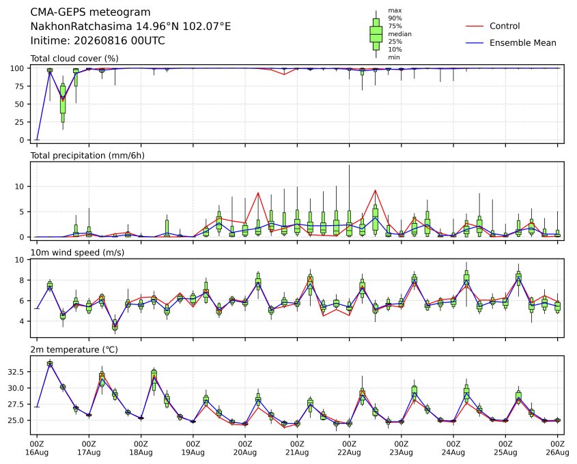Screen dimensions: 577x464
Task: Click the first temperature peak box above 32.5
Action: pos(50,364)
